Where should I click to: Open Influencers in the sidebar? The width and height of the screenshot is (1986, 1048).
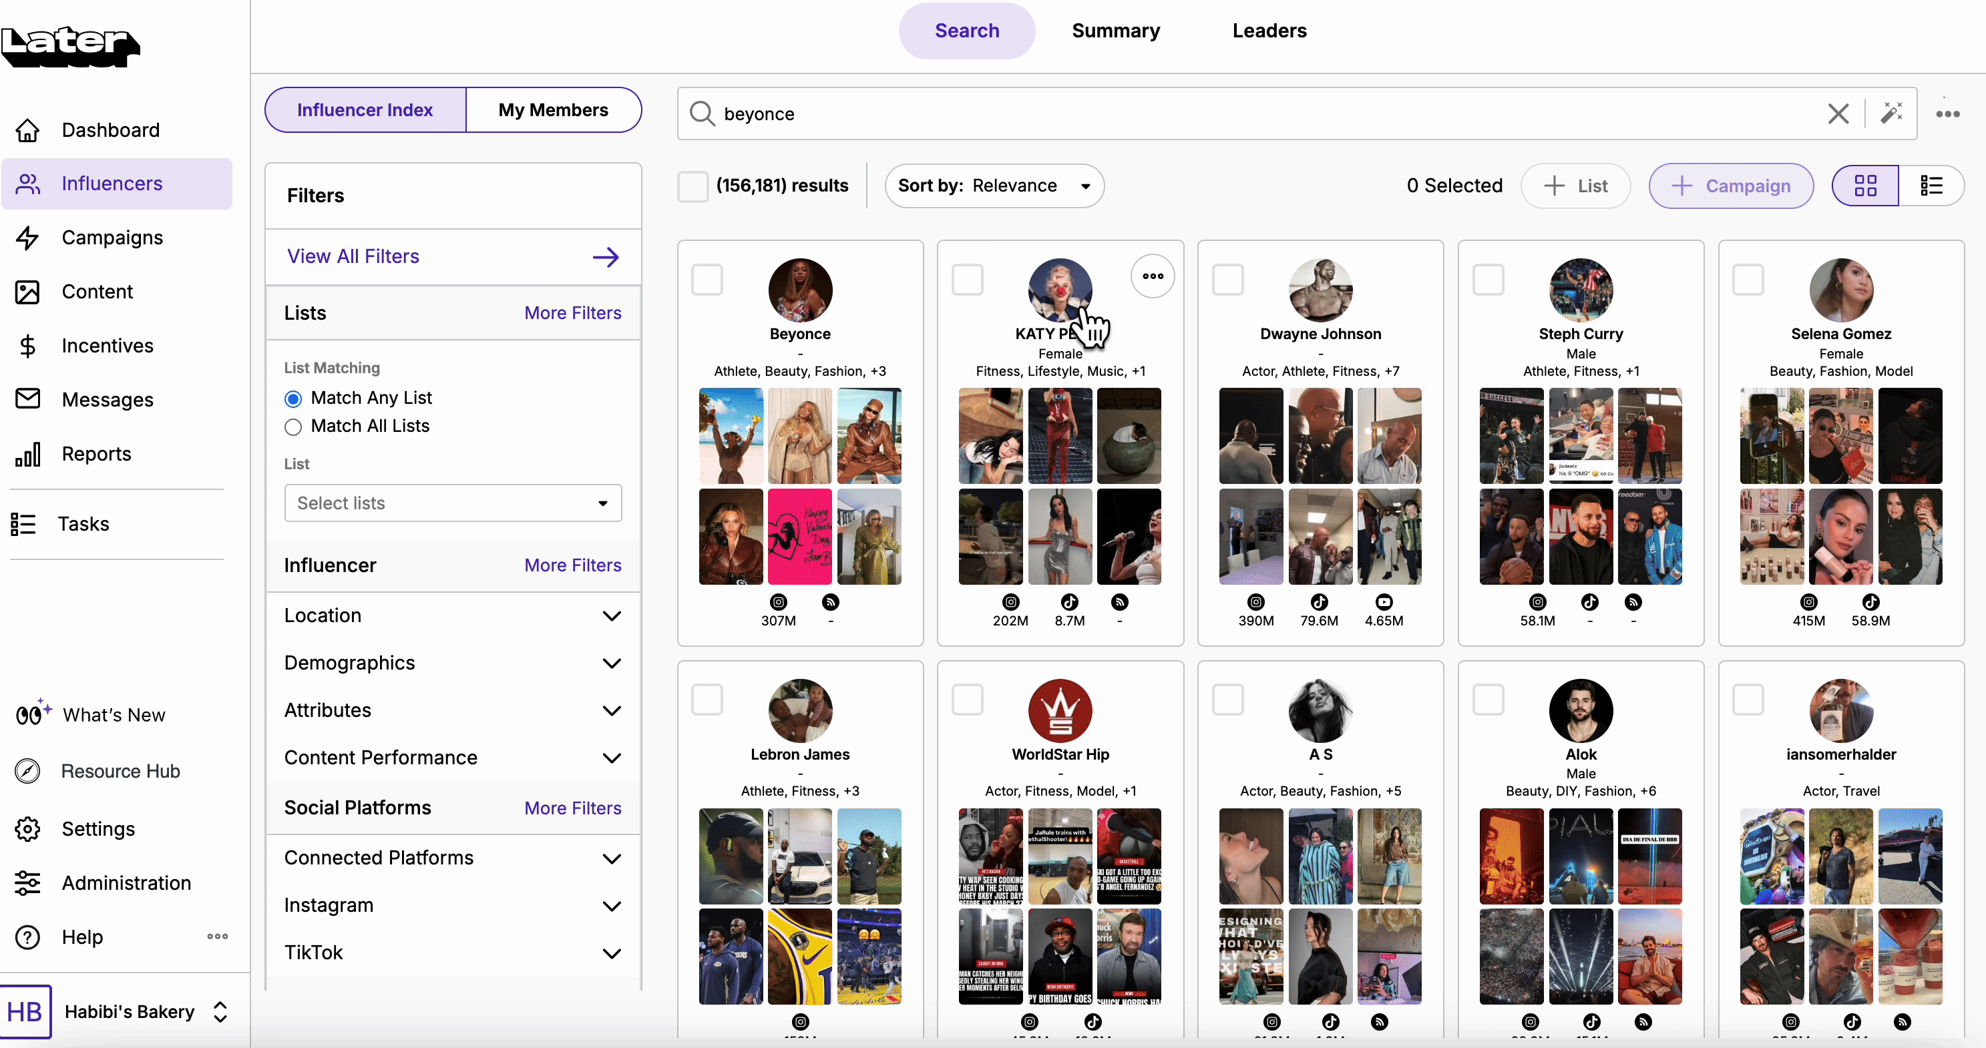point(116,184)
